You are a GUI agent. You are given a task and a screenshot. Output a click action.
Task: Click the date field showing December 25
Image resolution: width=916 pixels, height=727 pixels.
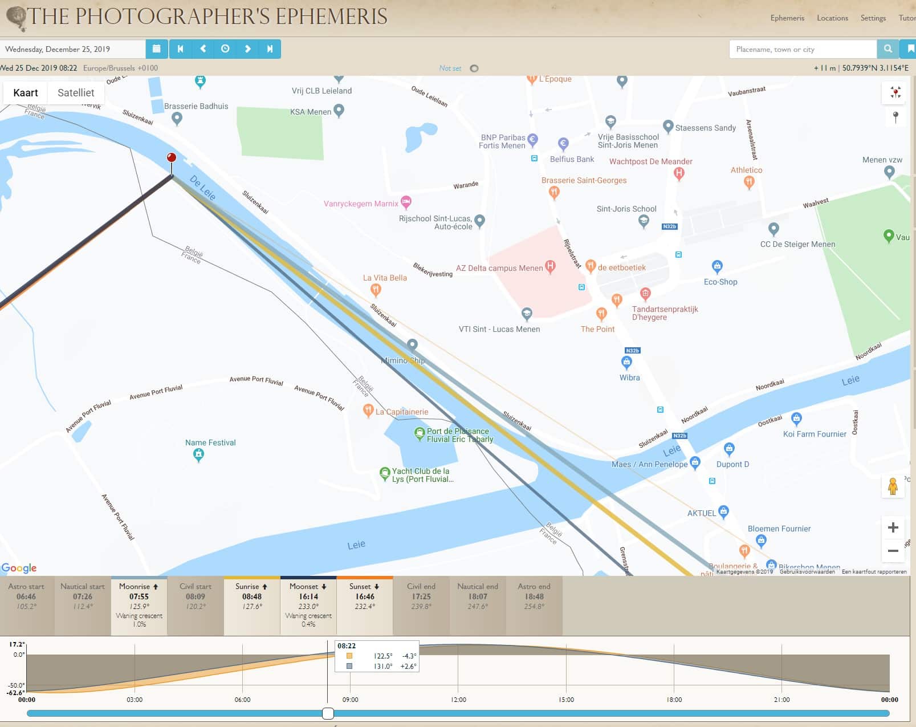pyautogui.click(x=72, y=49)
